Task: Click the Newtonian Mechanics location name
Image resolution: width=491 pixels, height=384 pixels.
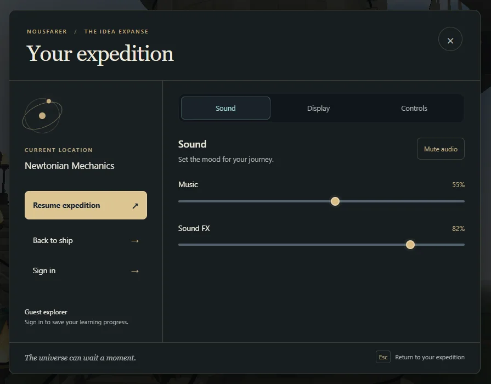Action: click(70, 166)
